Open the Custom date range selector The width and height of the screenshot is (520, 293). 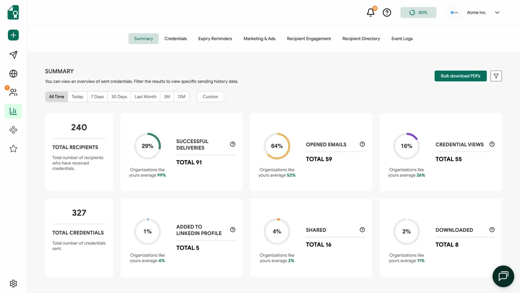click(210, 97)
